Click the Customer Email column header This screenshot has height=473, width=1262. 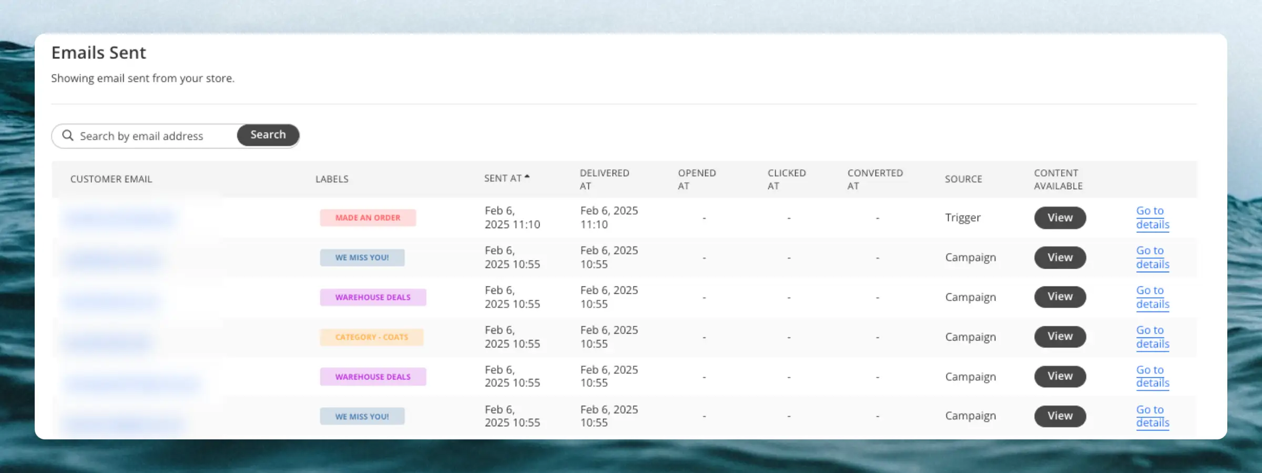pos(111,179)
